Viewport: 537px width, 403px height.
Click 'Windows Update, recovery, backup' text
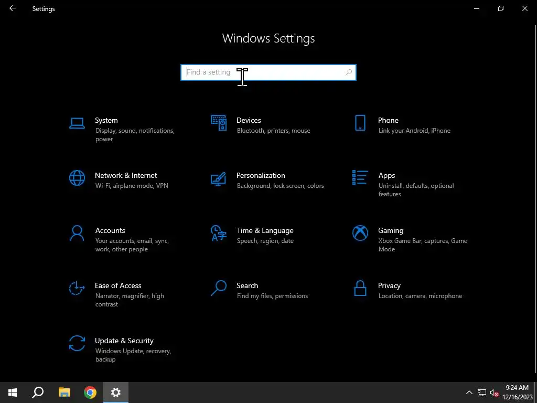point(133,355)
